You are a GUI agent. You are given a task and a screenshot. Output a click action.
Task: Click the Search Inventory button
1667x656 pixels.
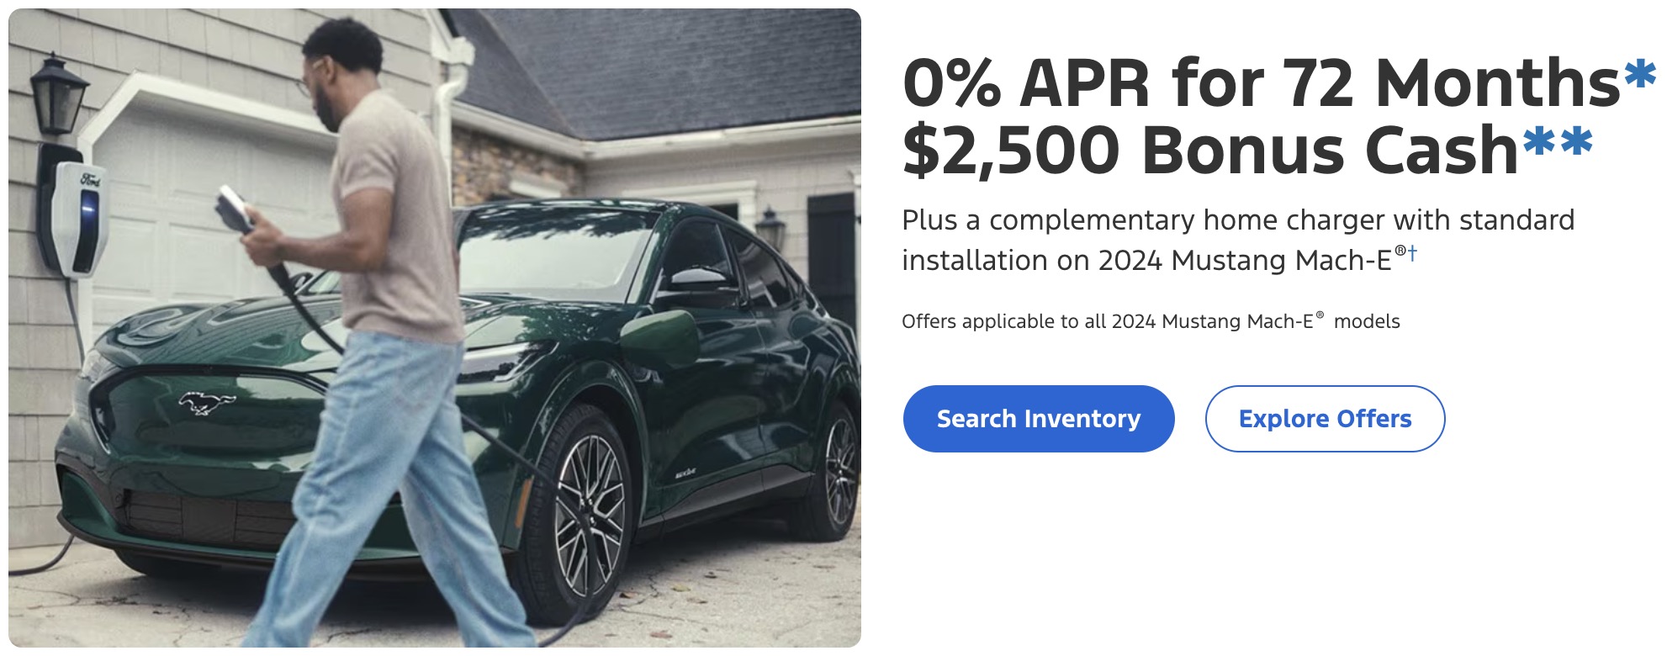(1039, 419)
